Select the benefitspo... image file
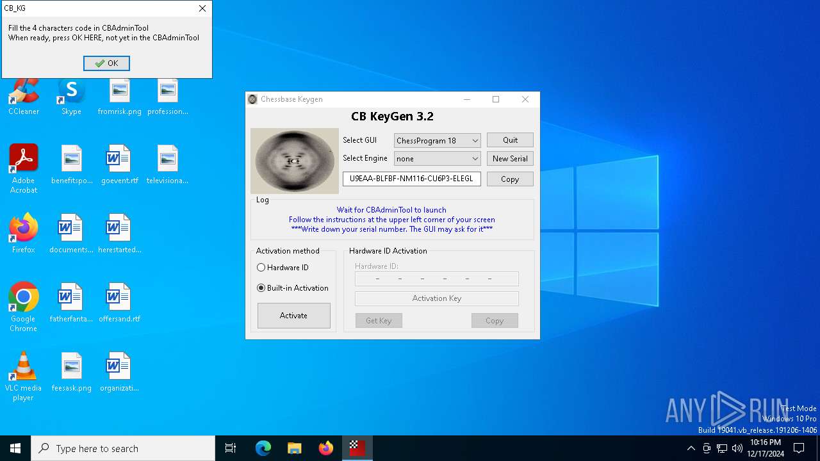The width and height of the screenshot is (820, 461). click(x=72, y=165)
